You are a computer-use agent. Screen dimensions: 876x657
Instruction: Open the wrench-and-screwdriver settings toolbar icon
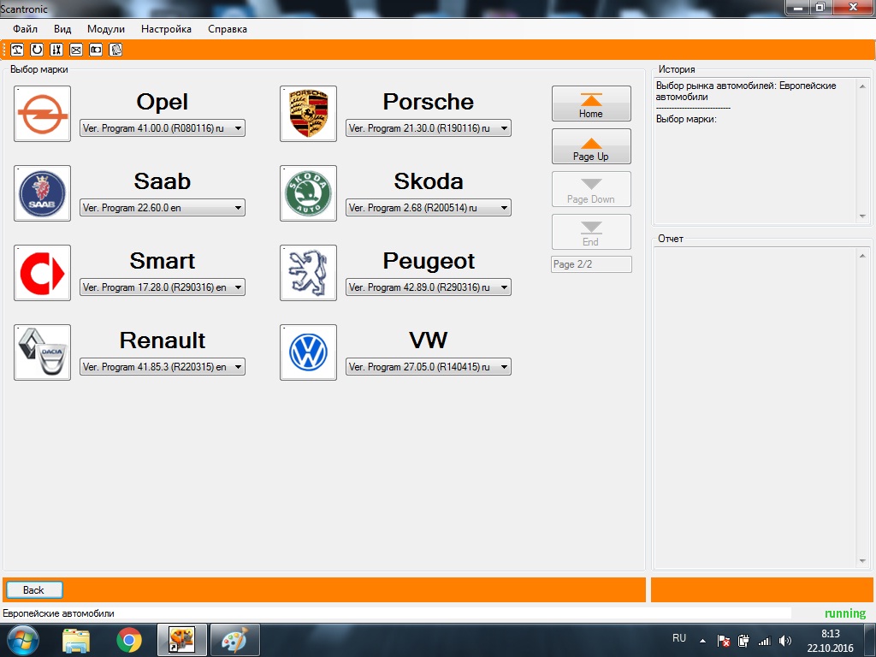point(56,50)
